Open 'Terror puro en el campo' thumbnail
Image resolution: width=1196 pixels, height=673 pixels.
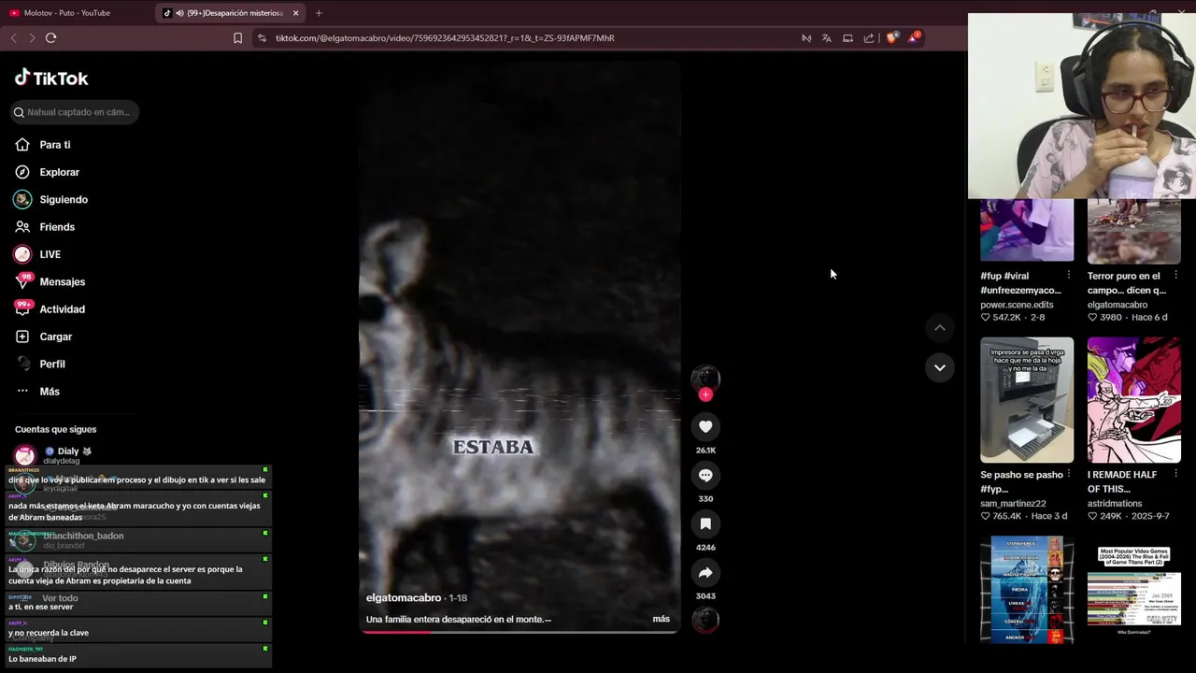1134,230
